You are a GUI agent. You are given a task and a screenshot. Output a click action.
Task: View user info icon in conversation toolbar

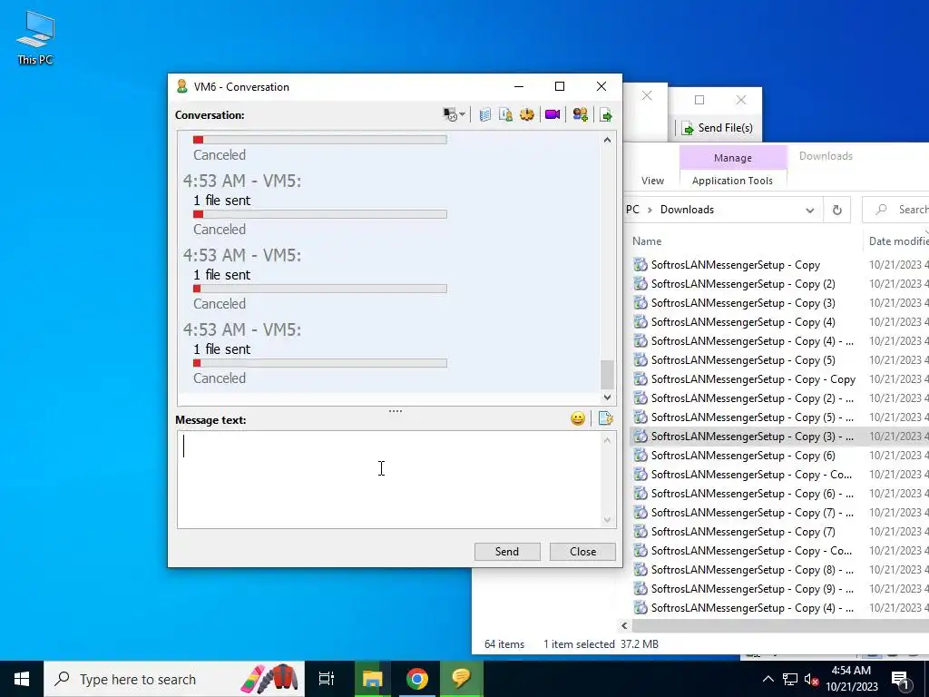pos(505,114)
